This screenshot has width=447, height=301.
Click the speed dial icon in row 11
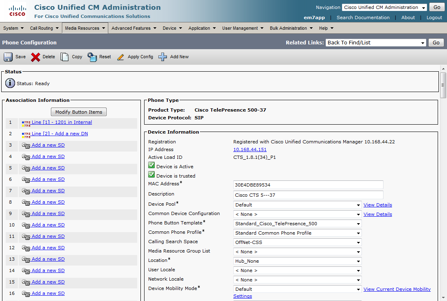pos(26,237)
